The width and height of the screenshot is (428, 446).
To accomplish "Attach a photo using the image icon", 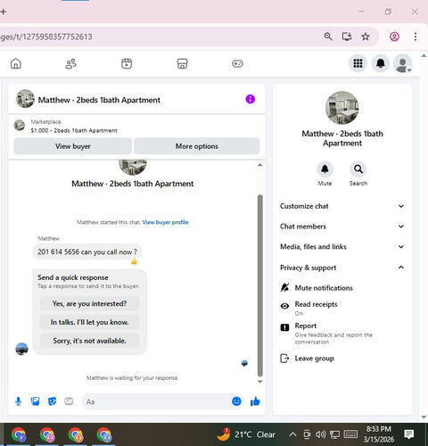I will pos(35,401).
